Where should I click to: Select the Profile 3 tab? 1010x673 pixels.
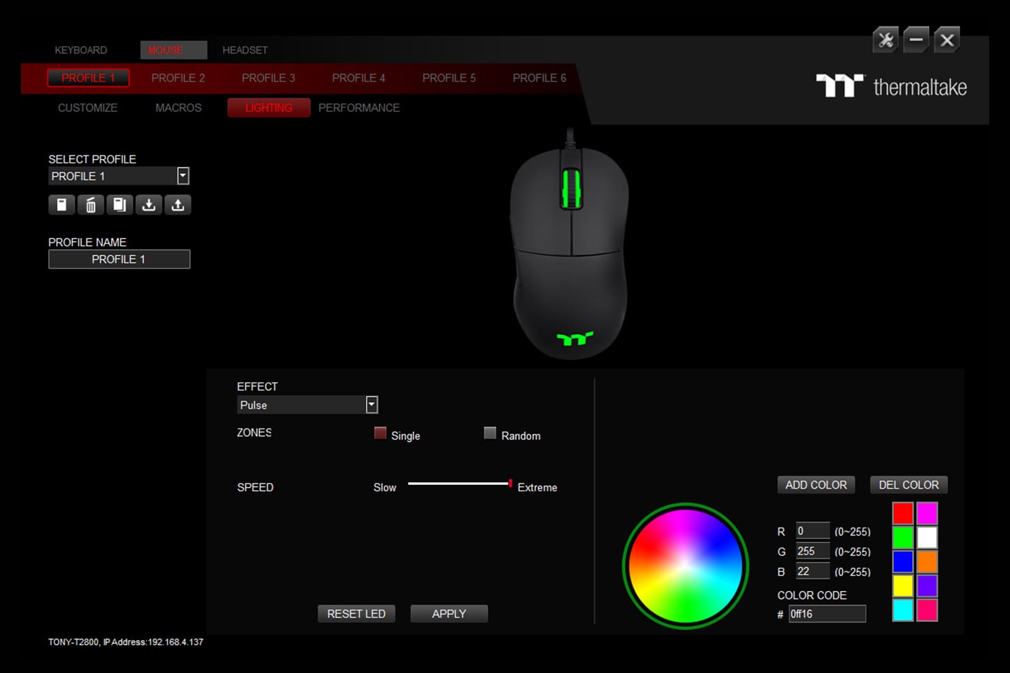tap(268, 78)
